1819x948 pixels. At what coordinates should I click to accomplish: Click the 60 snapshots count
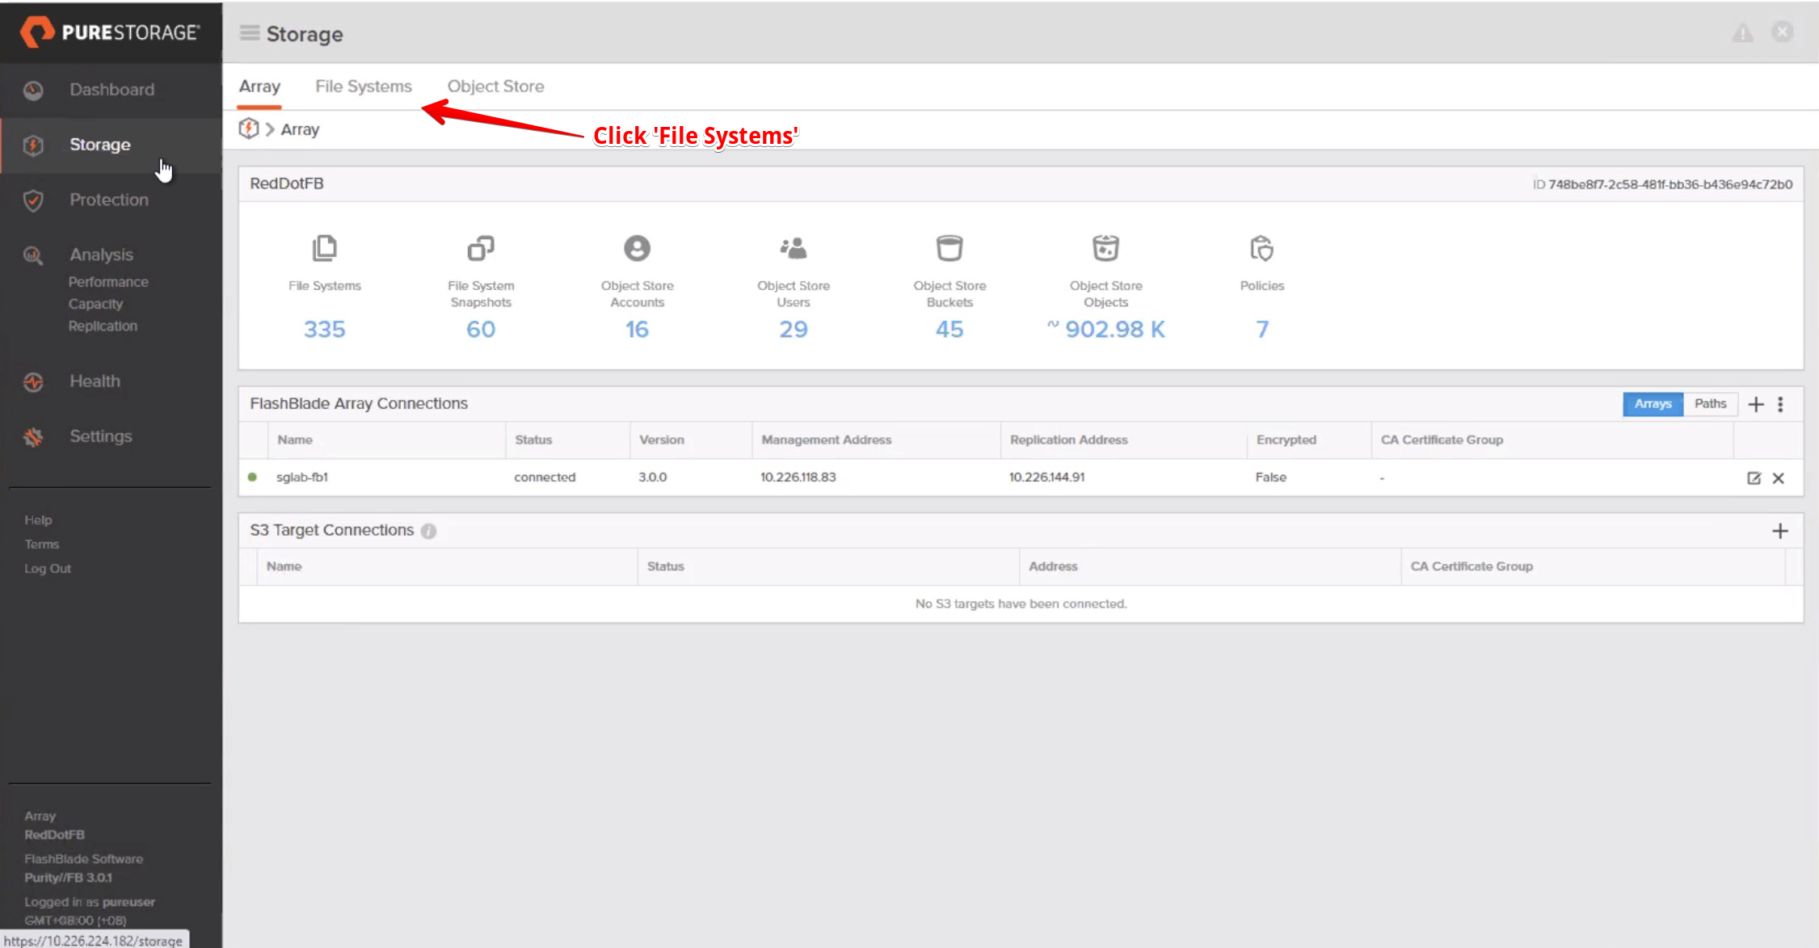[x=481, y=329]
